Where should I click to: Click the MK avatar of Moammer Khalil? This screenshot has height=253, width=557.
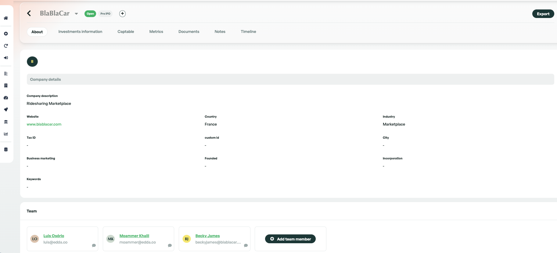pyautogui.click(x=111, y=239)
